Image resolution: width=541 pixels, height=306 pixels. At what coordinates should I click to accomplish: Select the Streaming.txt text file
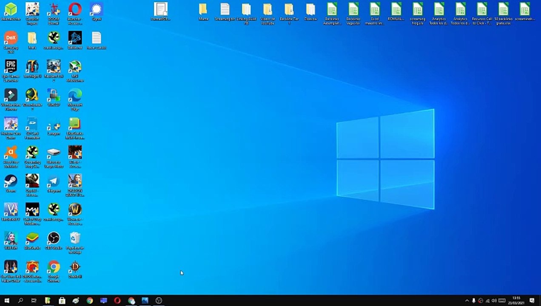click(x=225, y=11)
